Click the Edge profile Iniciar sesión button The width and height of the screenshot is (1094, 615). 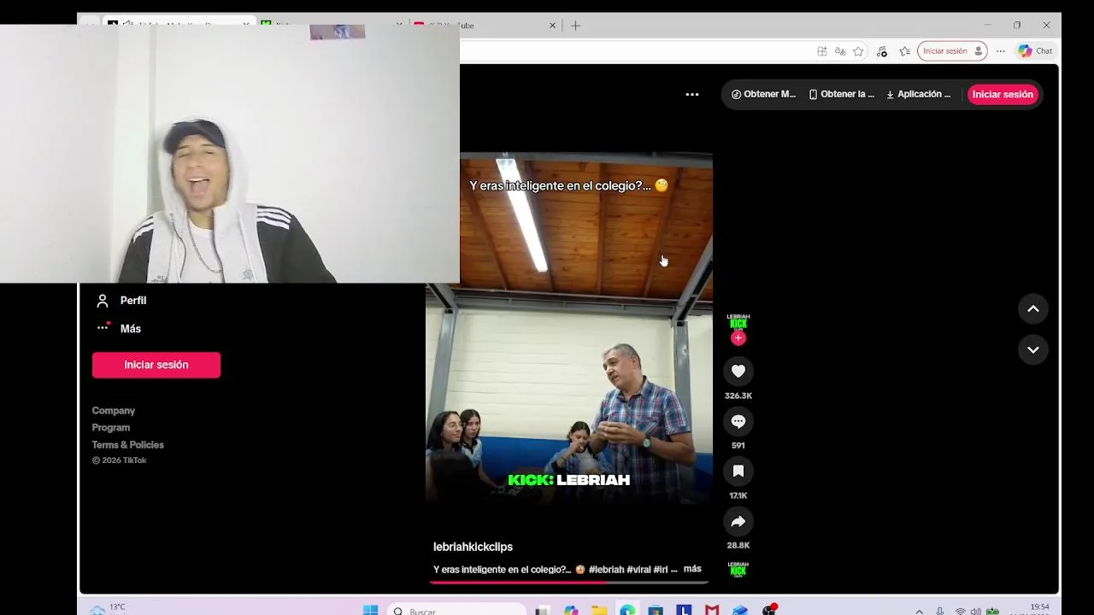pyautogui.click(x=952, y=51)
